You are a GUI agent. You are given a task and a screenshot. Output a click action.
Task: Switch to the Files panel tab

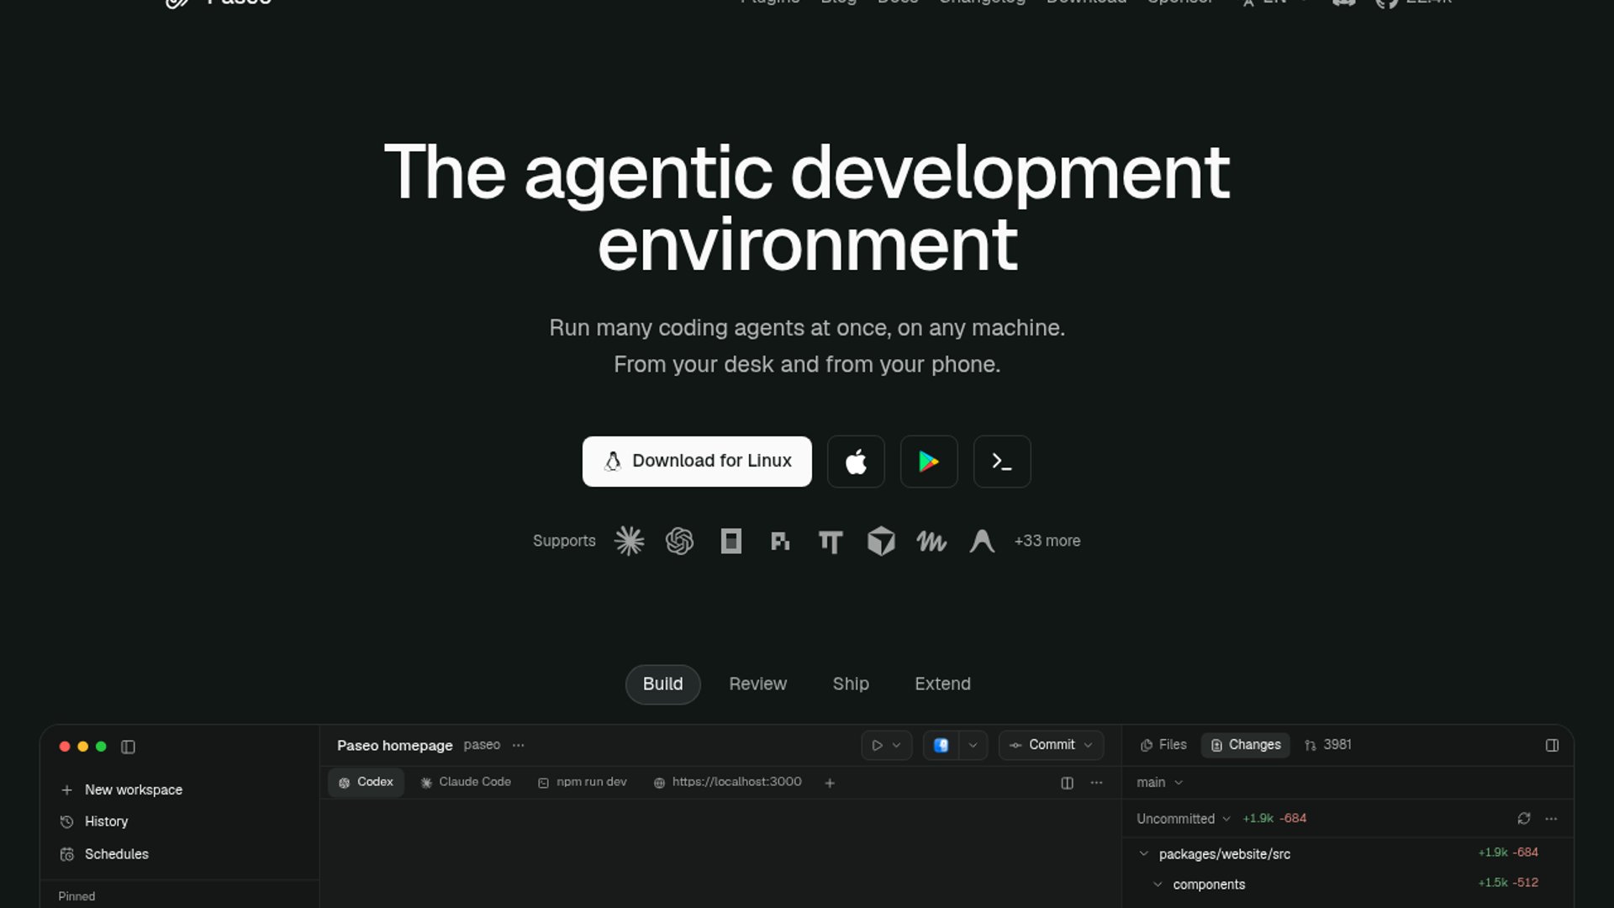(1163, 745)
